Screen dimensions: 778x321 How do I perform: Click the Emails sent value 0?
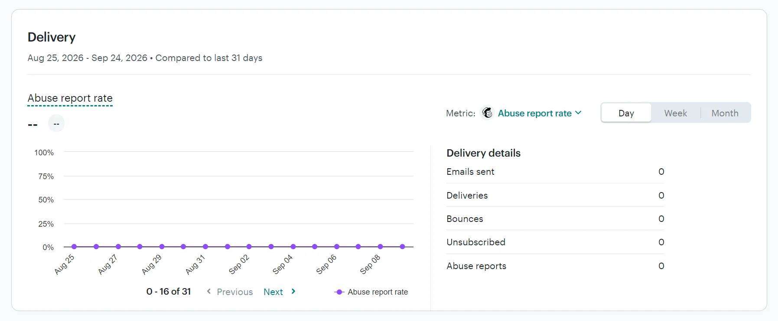(x=661, y=172)
